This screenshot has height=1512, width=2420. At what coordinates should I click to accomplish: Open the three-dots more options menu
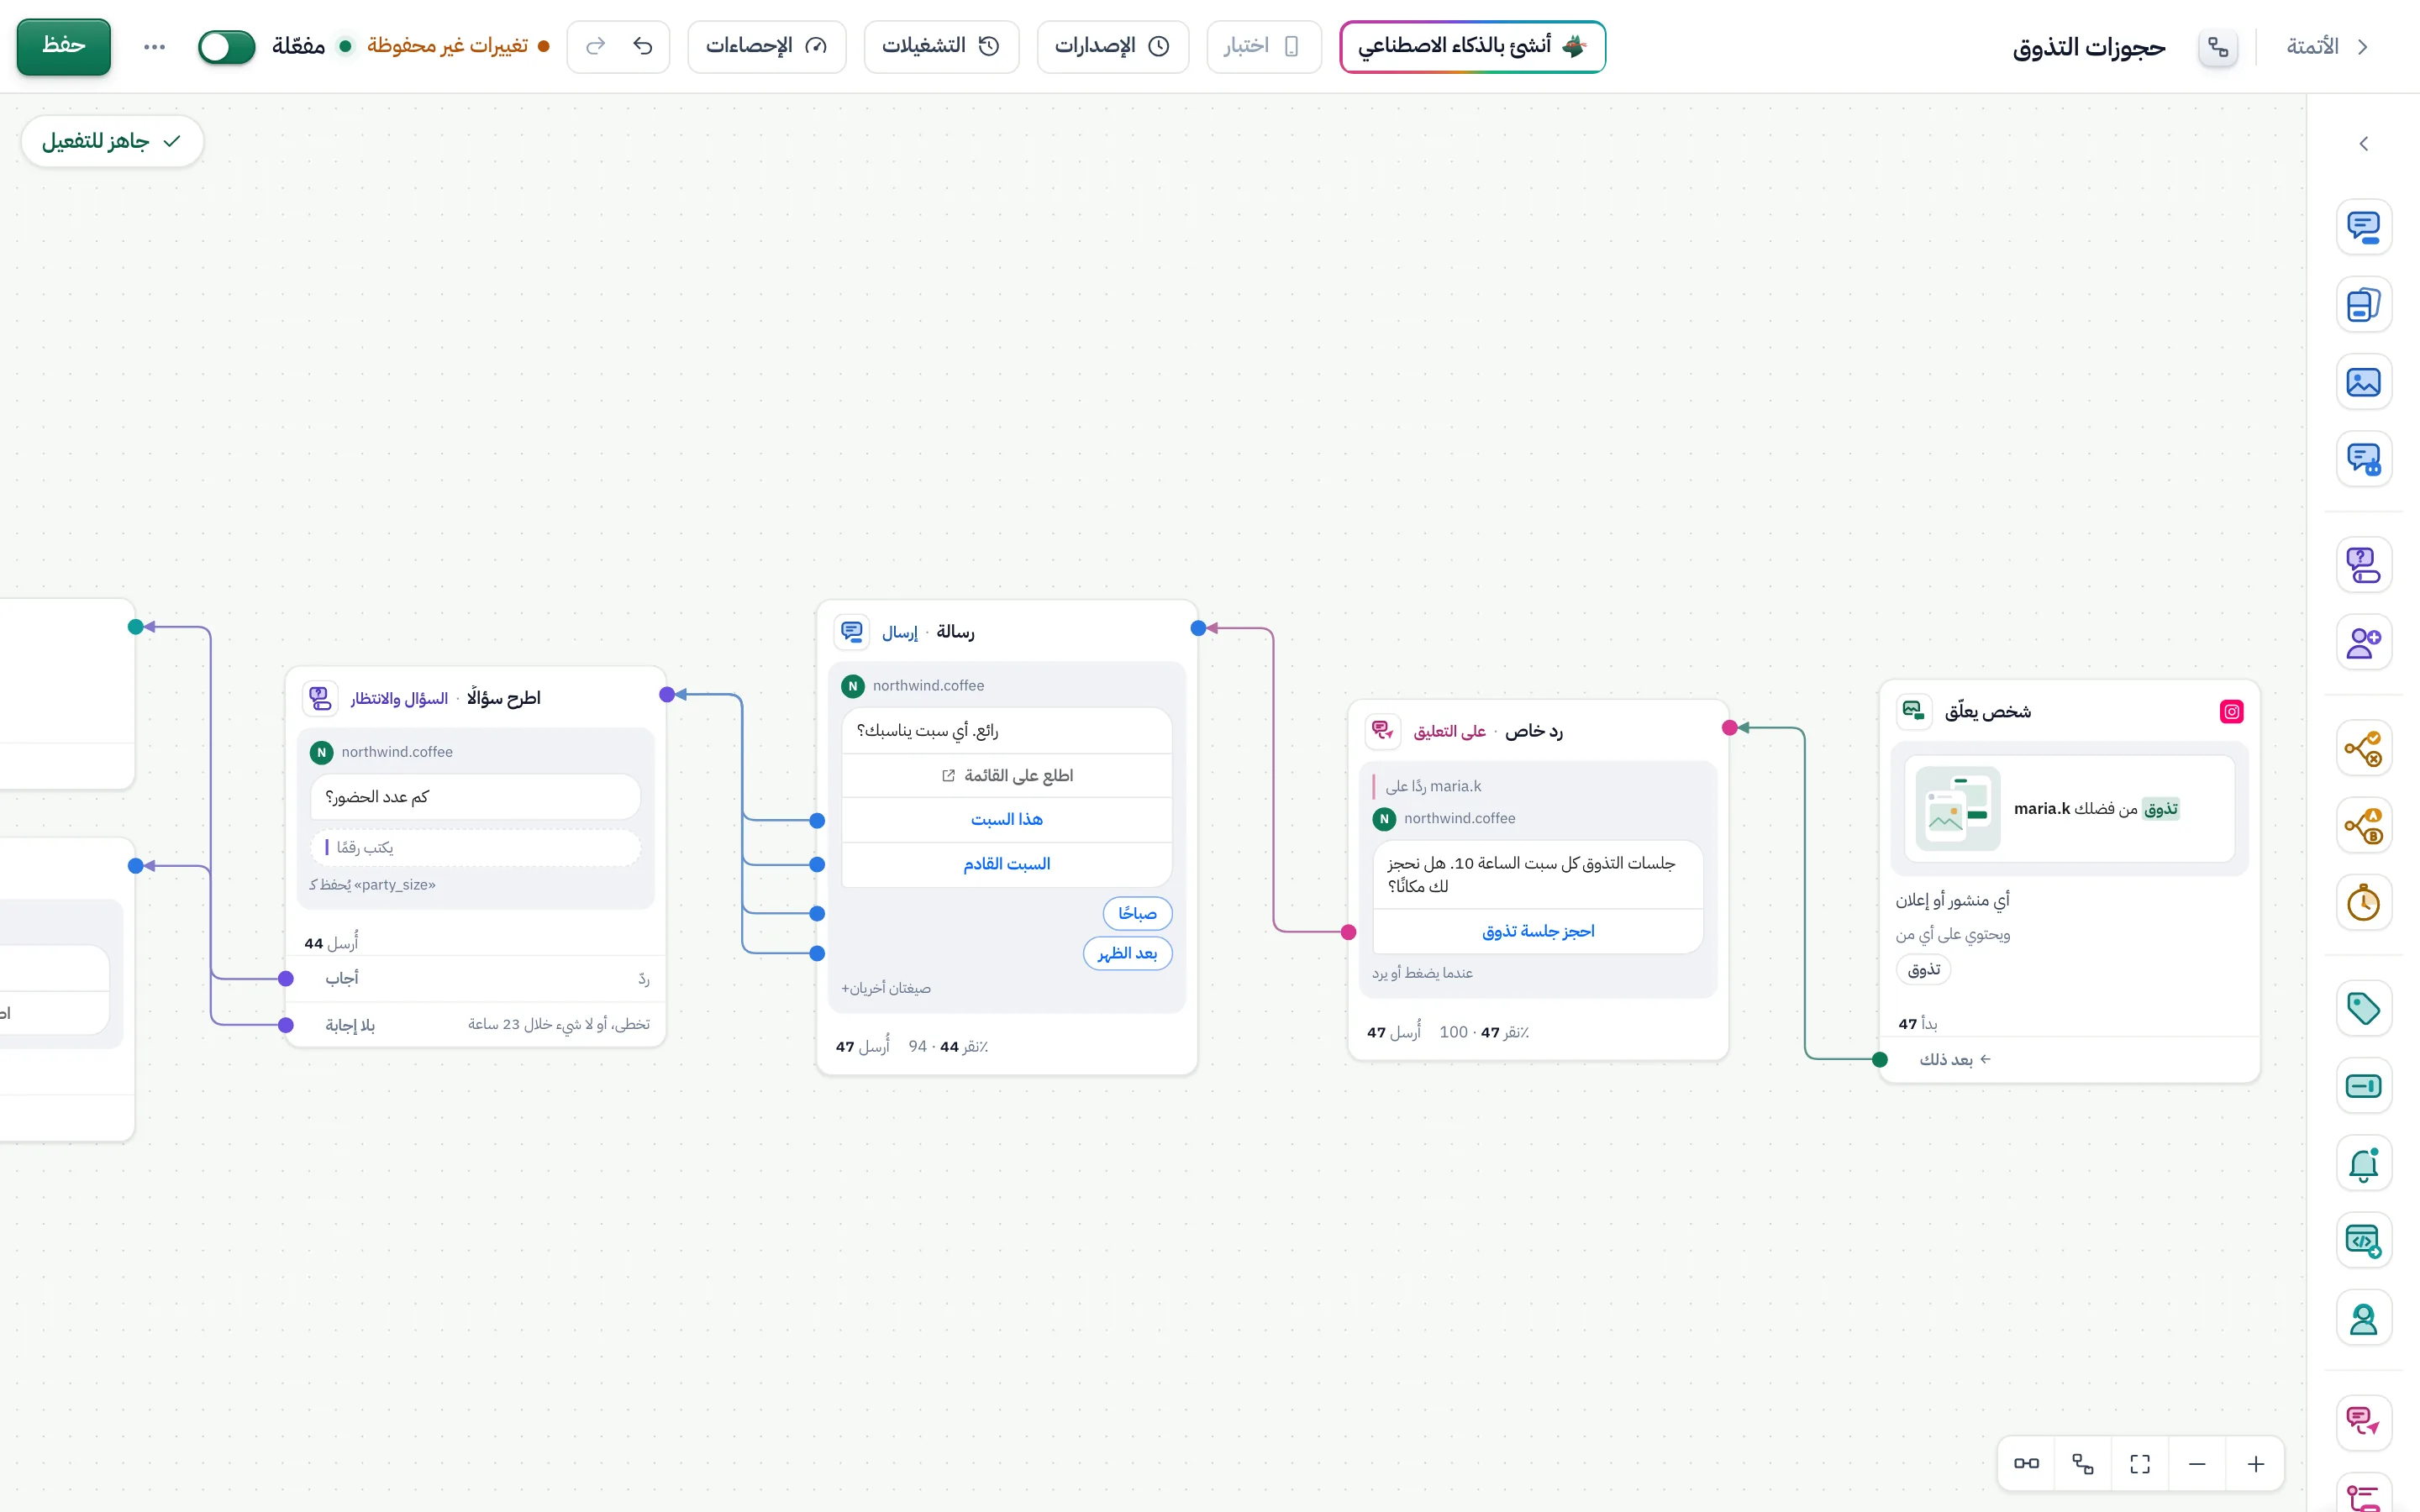[154, 46]
